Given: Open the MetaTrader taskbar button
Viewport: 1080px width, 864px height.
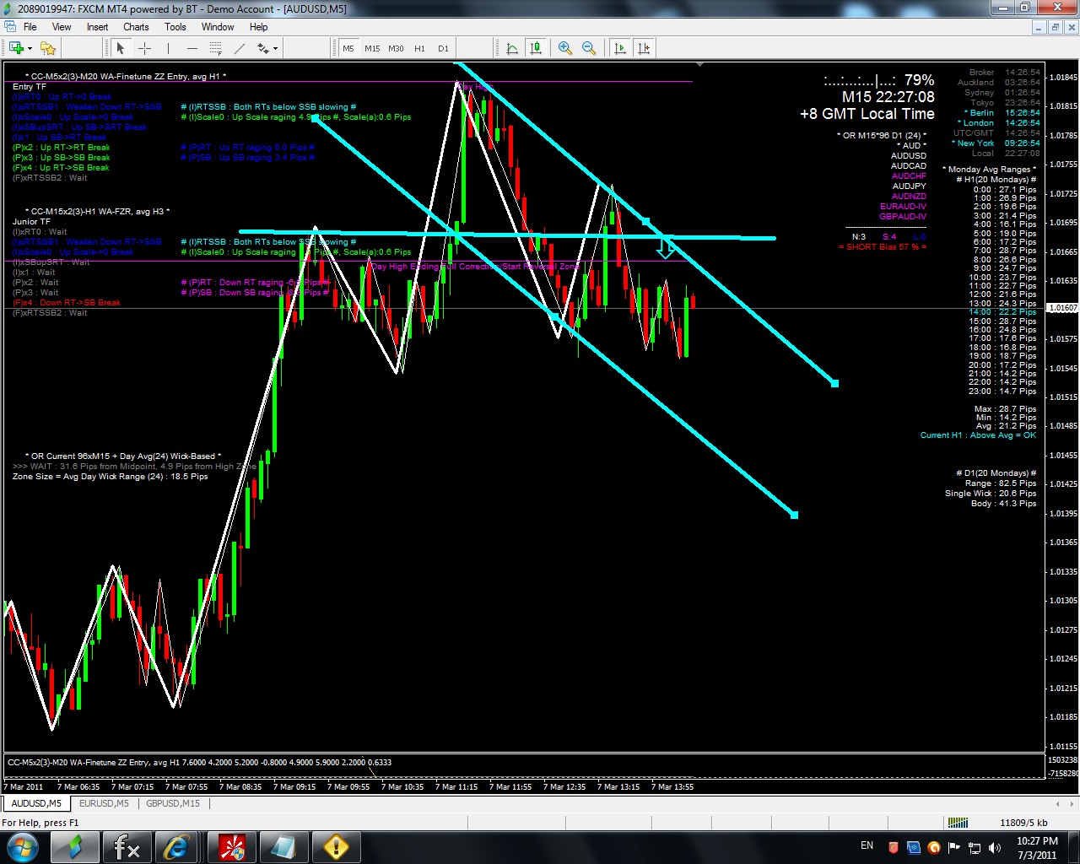Looking at the screenshot, I should 74,846.
